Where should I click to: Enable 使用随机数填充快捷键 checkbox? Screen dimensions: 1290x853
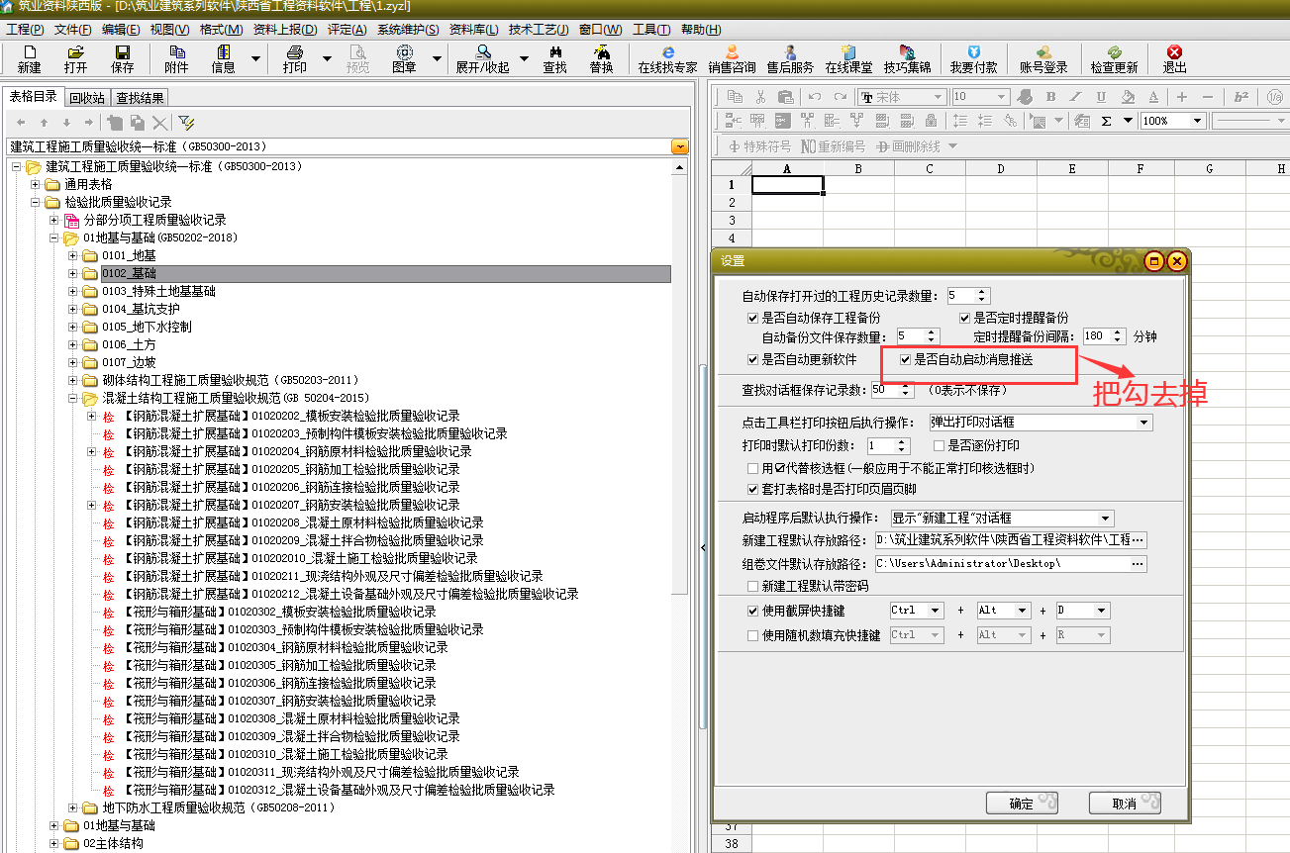[x=753, y=635]
